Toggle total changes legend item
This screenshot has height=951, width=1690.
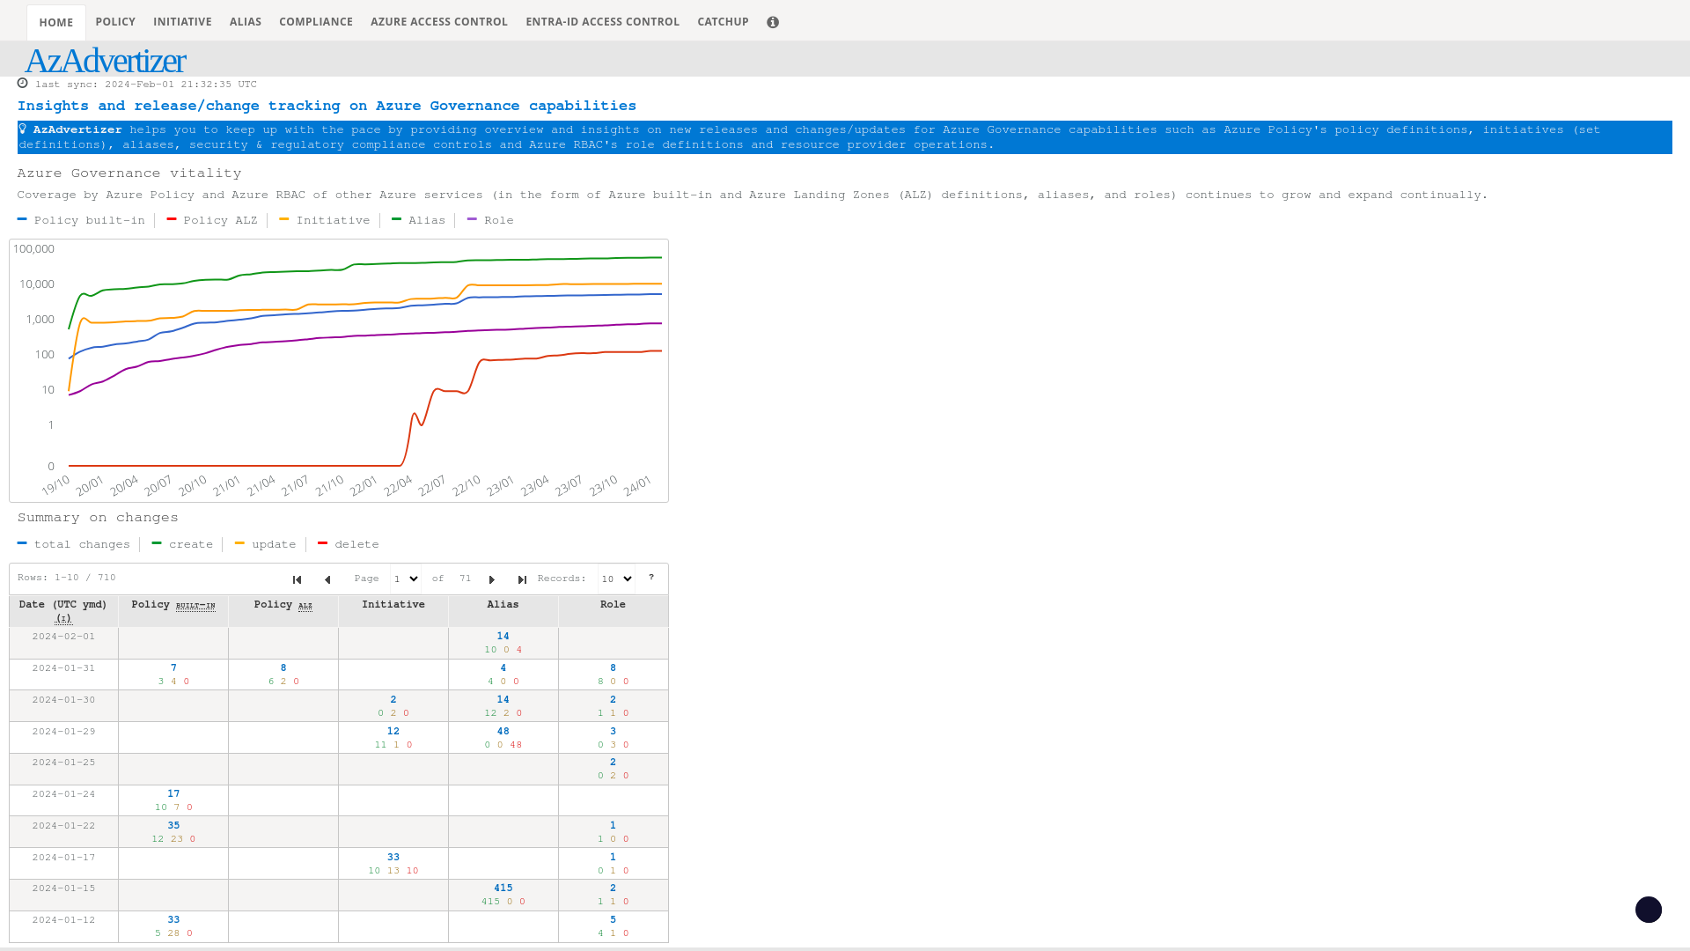click(74, 544)
